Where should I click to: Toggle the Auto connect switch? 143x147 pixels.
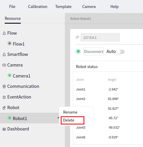(x=120, y=52)
